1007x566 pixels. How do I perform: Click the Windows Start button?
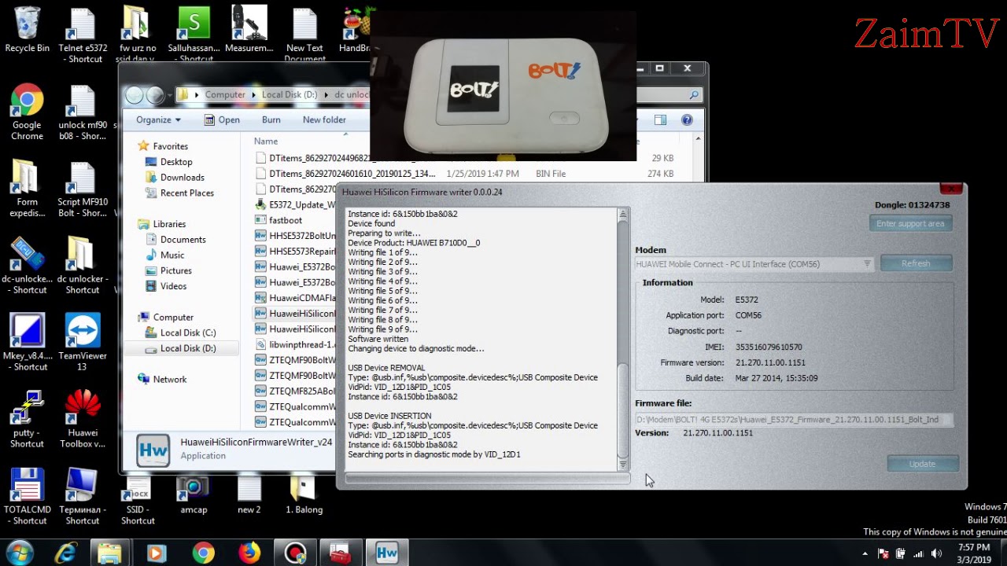pos(19,553)
